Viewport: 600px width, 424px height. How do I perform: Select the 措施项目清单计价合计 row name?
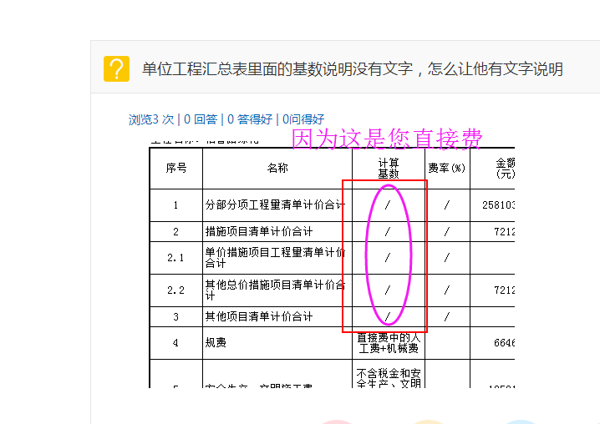tap(259, 231)
